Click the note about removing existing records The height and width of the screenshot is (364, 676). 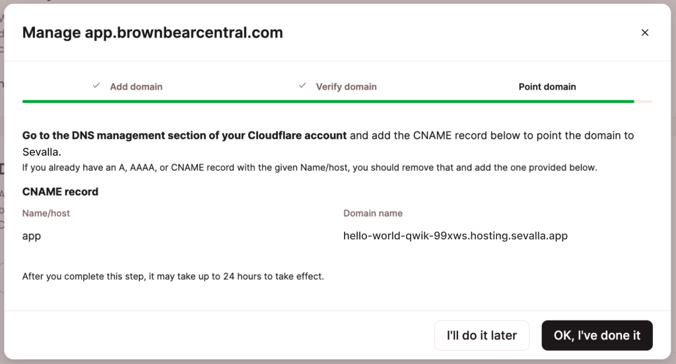[x=309, y=167]
